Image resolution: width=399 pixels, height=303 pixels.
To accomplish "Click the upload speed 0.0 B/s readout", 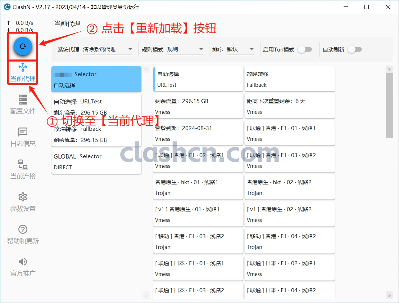I will point(24,23).
